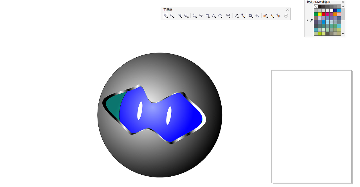Open Quick Customize plus button in toolbox

pos(286,16)
